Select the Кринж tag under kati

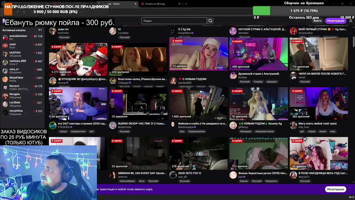tap(244, 181)
